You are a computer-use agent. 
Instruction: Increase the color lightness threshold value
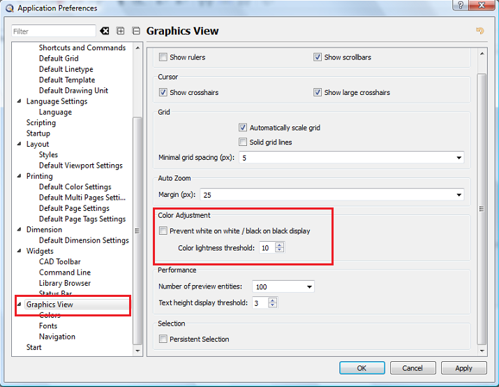(280, 244)
